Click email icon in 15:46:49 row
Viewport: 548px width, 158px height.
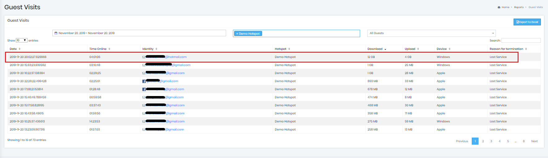pyautogui.click(x=144, y=97)
